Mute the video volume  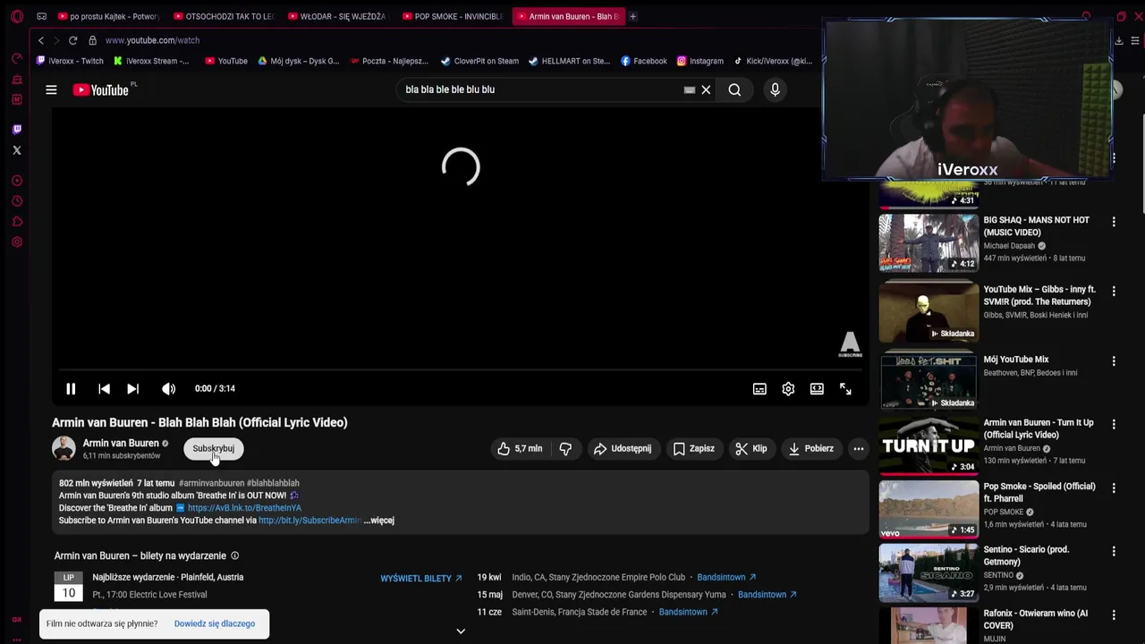[168, 388]
